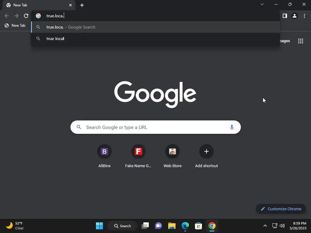Click the Google icon in the address bar

[x=38, y=16]
